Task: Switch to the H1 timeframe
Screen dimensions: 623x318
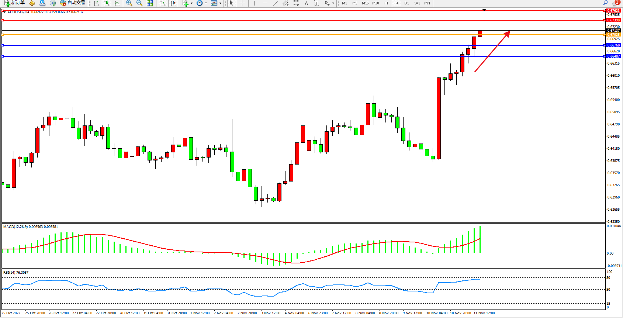Action: tap(386, 3)
